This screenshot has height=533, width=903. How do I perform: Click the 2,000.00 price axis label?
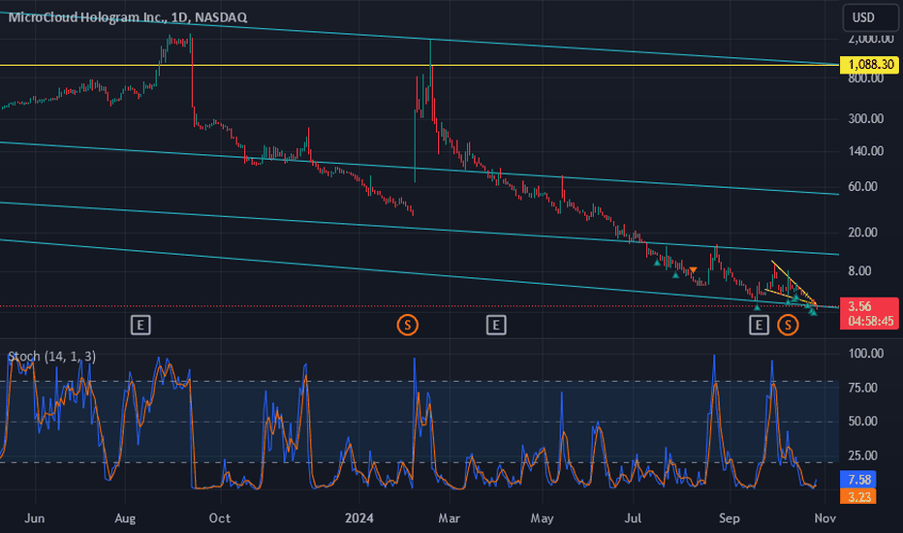coord(871,39)
